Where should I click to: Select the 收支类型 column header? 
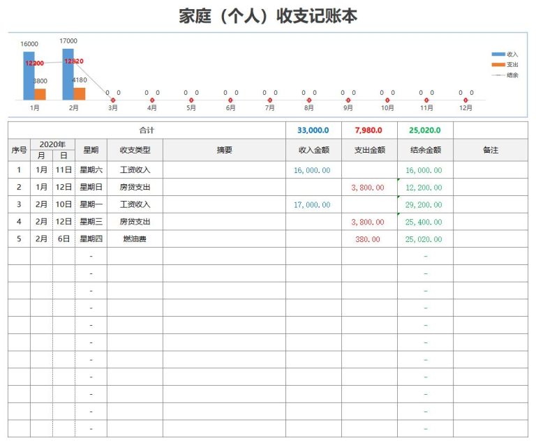point(135,150)
